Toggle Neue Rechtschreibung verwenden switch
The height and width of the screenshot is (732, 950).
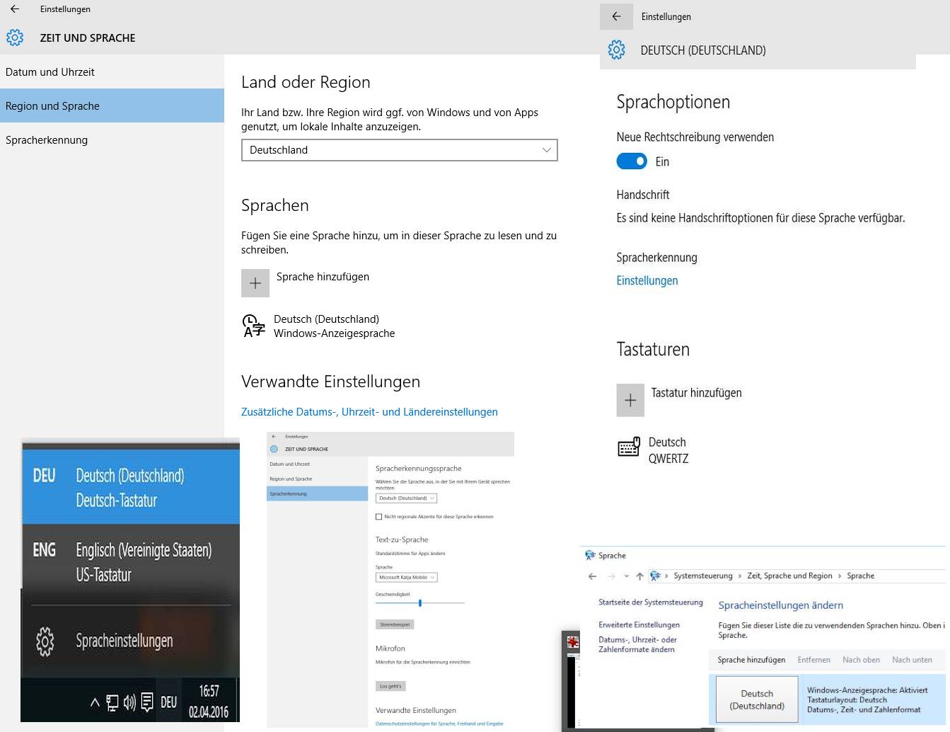tap(632, 161)
